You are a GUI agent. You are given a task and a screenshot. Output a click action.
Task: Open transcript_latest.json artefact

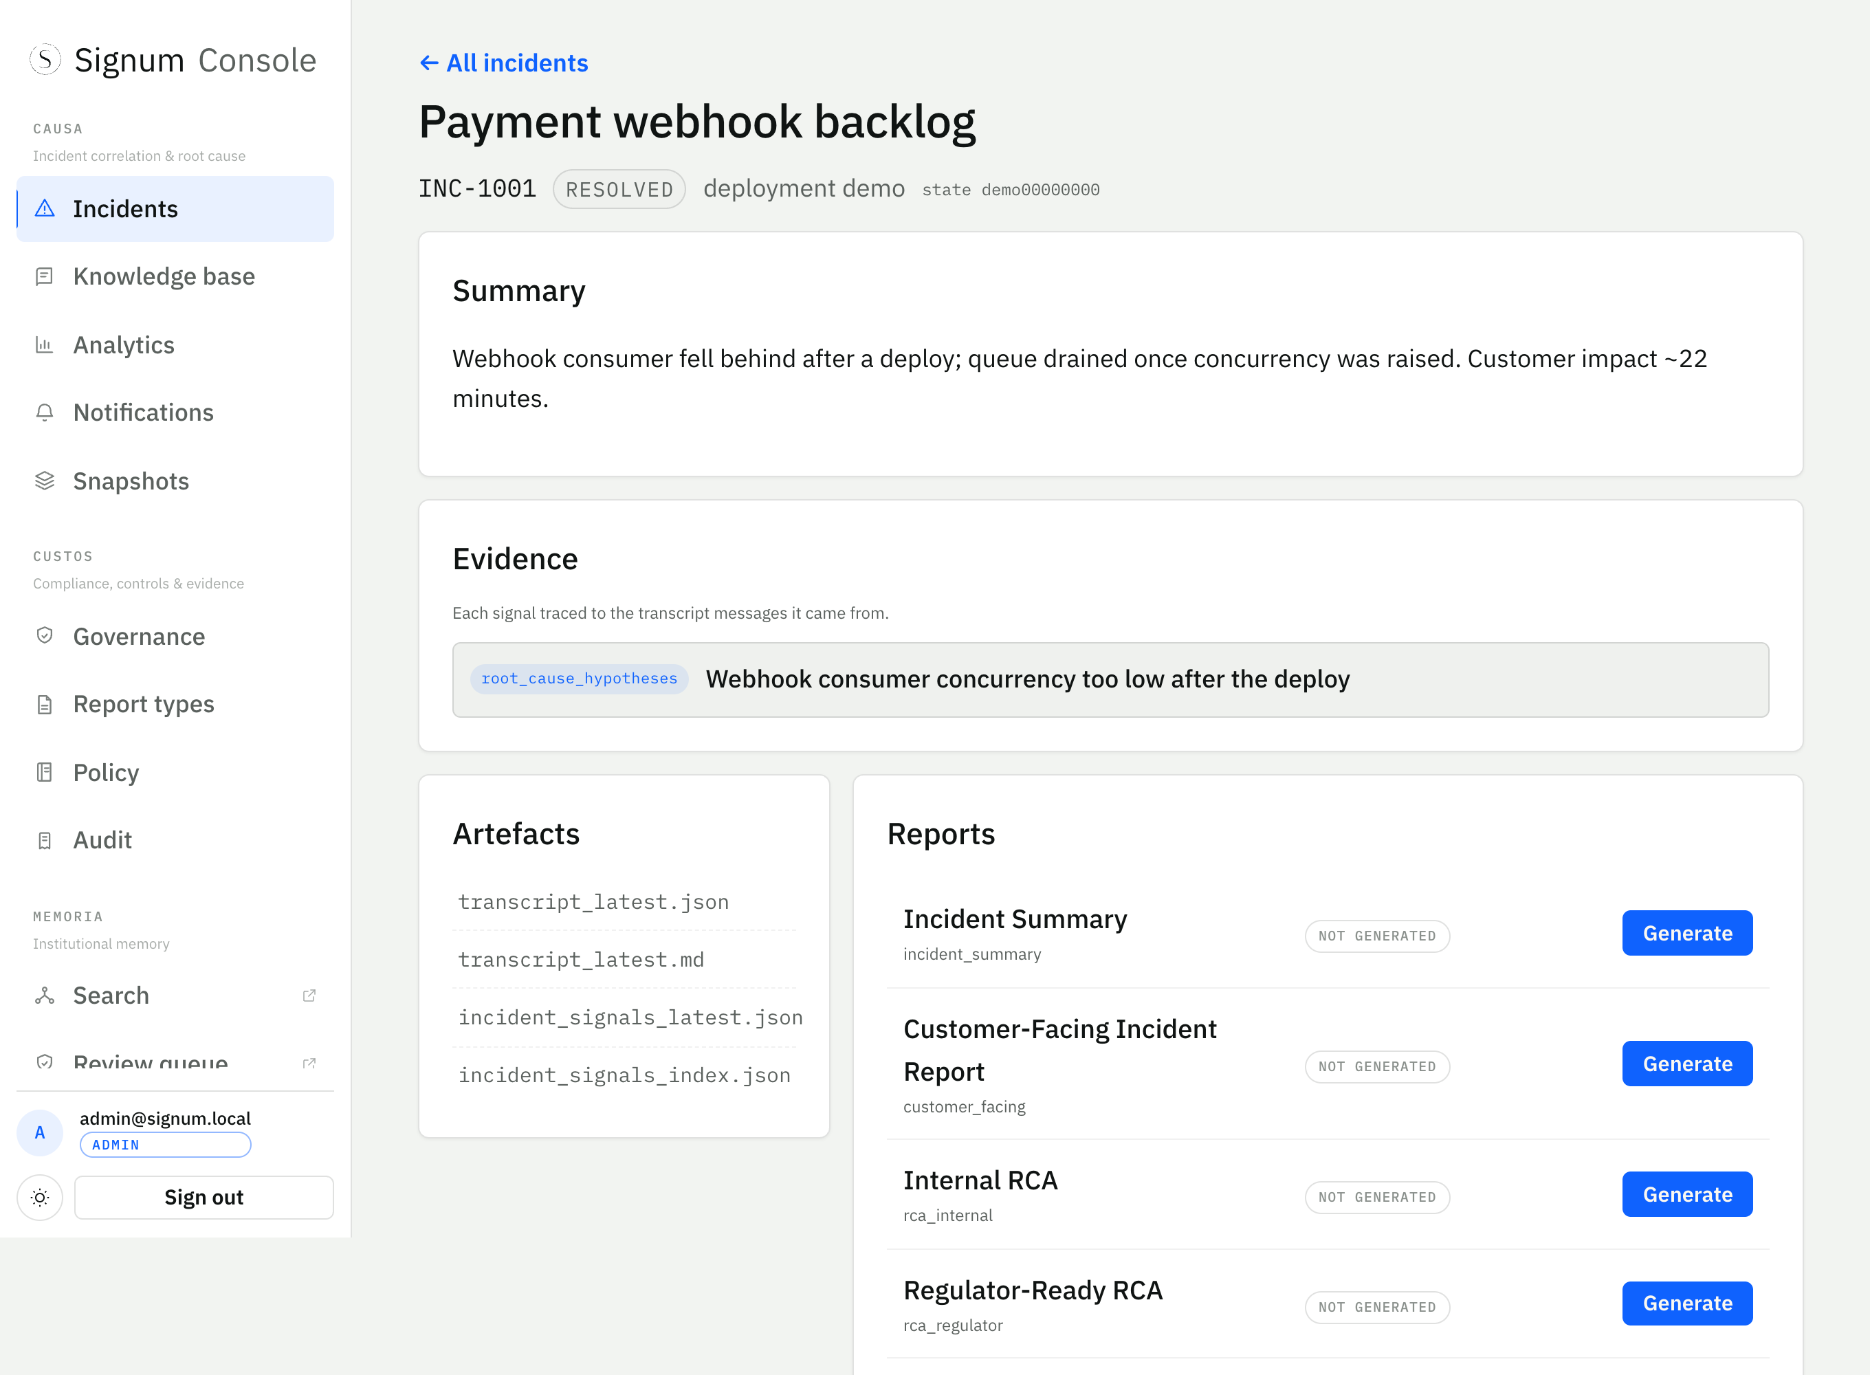point(593,902)
